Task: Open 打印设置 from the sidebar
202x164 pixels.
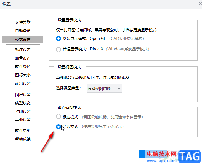Action: coord(23,112)
